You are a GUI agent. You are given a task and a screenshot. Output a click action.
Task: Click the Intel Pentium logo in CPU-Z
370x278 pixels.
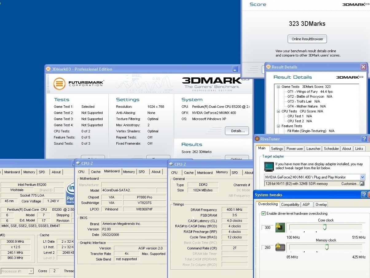(71, 194)
